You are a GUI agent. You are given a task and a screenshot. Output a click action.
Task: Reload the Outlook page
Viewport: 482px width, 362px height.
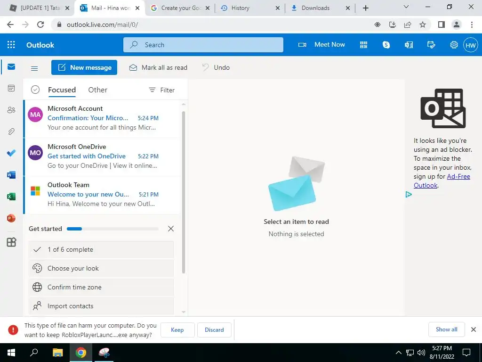coord(40,25)
